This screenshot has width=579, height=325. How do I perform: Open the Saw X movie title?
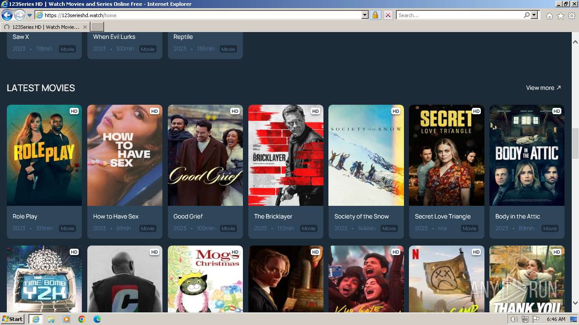[x=21, y=37]
